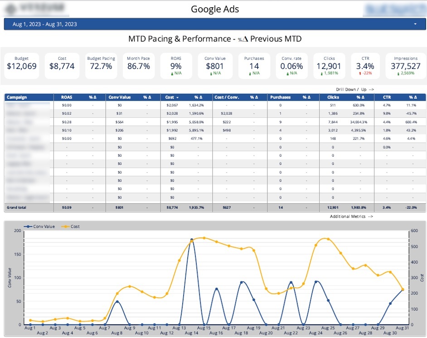The image size is (427, 338).
Task: Click the % Δ header beside Clicks column
Action: (360, 97)
